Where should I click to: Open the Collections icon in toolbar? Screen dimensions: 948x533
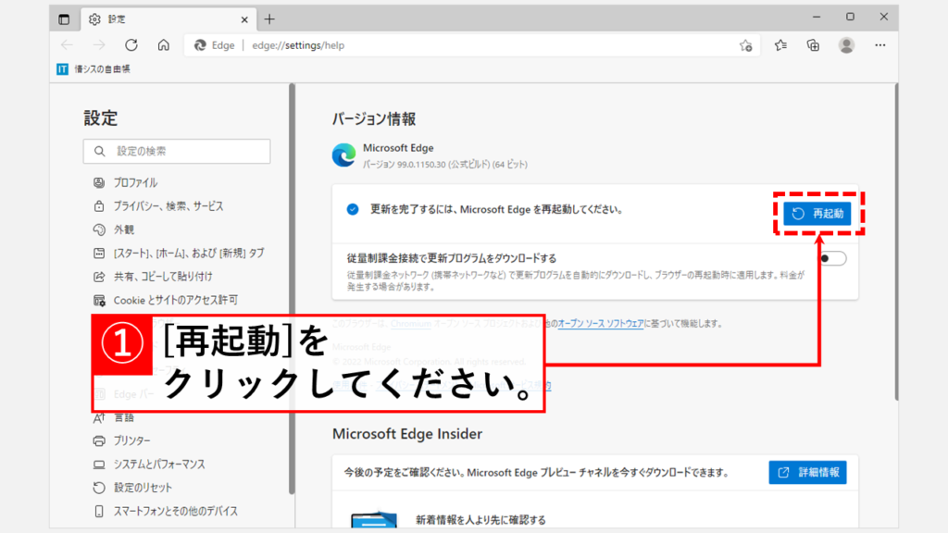click(x=813, y=44)
